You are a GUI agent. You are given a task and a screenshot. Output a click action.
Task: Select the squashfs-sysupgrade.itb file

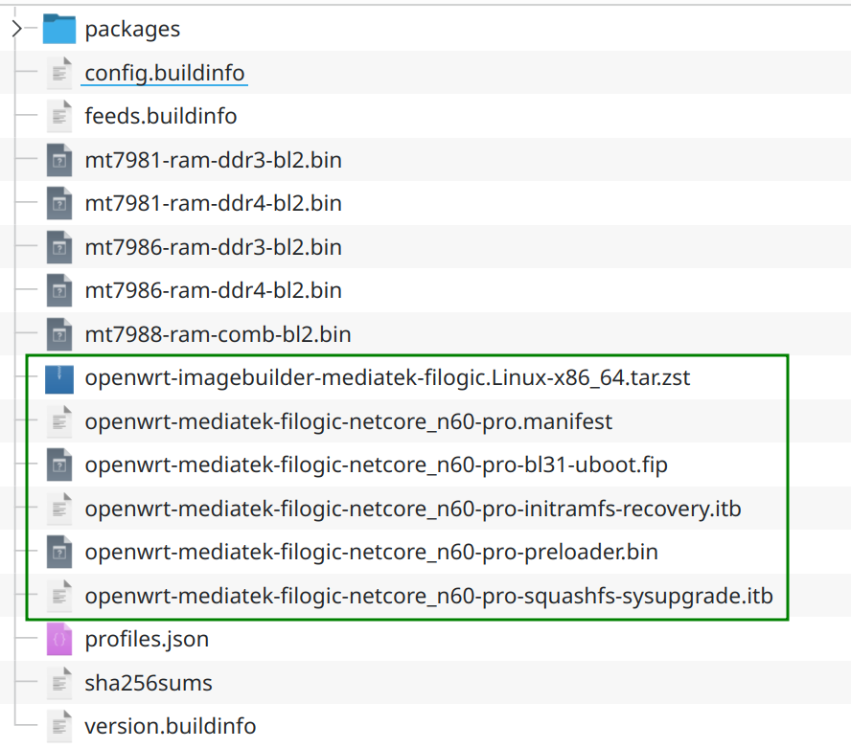428,597
